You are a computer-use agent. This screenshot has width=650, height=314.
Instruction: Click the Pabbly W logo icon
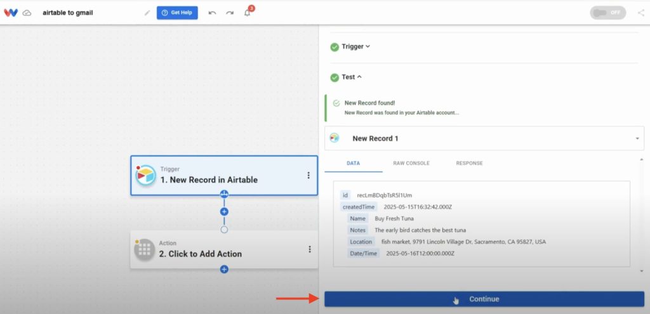(x=11, y=13)
